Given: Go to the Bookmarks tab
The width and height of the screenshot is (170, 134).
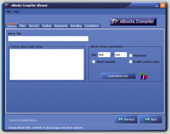Looking at the screenshot, I should coord(61,26).
